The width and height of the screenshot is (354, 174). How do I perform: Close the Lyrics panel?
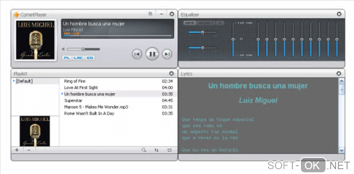(339, 73)
